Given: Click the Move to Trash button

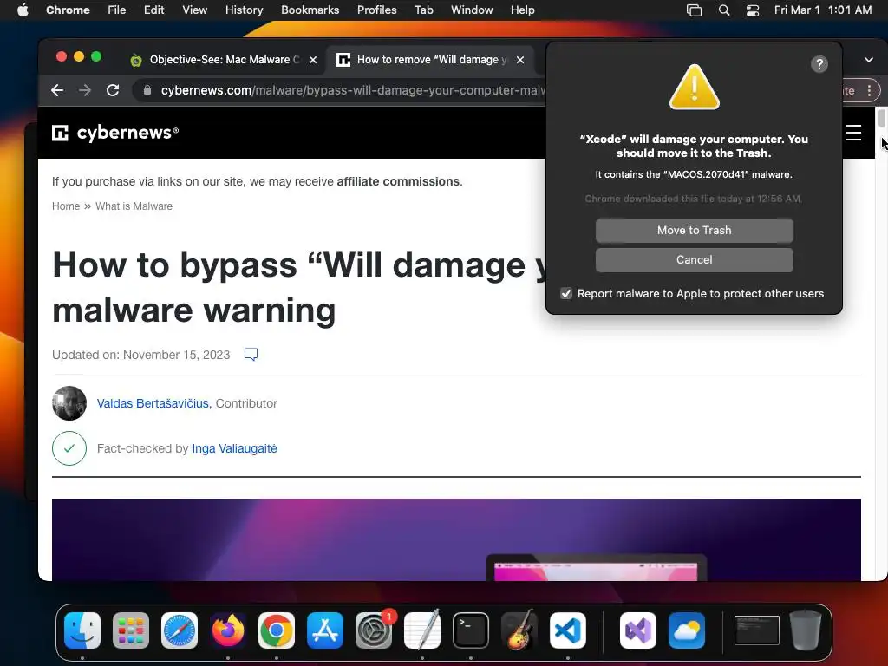Looking at the screenshot, I should [694, 231].
